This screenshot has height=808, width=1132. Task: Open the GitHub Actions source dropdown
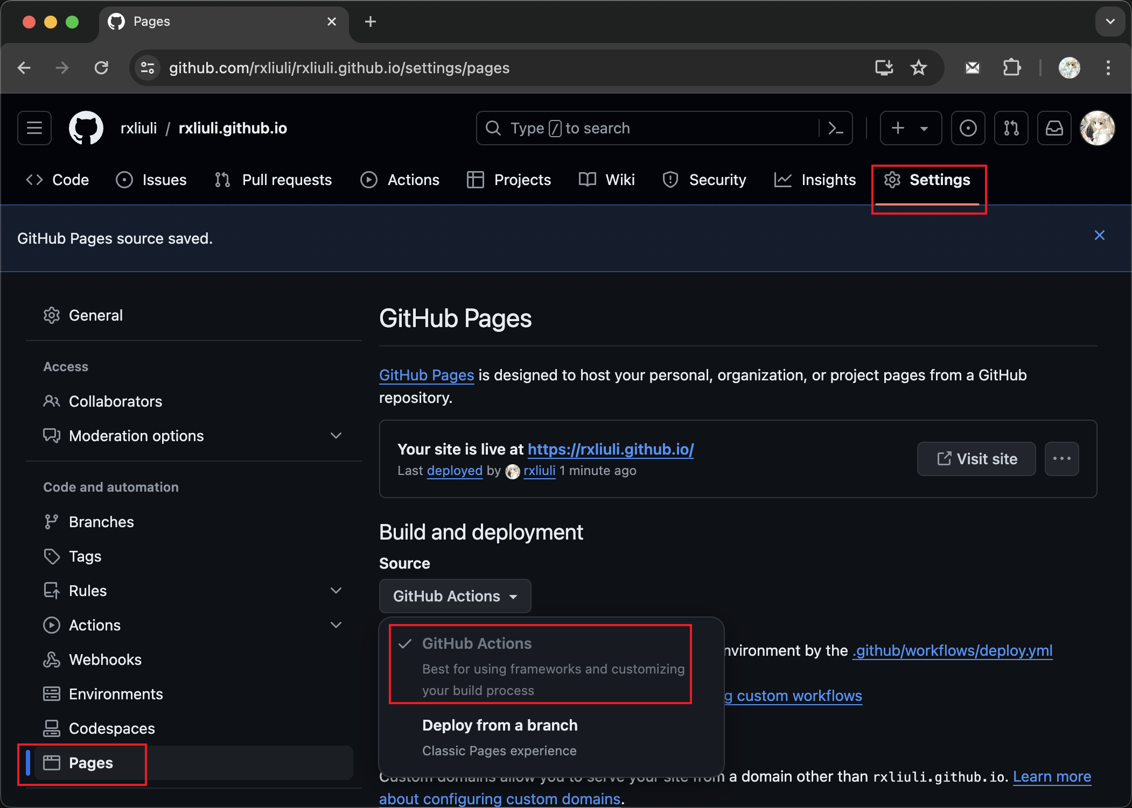click(x=455, y=596)
